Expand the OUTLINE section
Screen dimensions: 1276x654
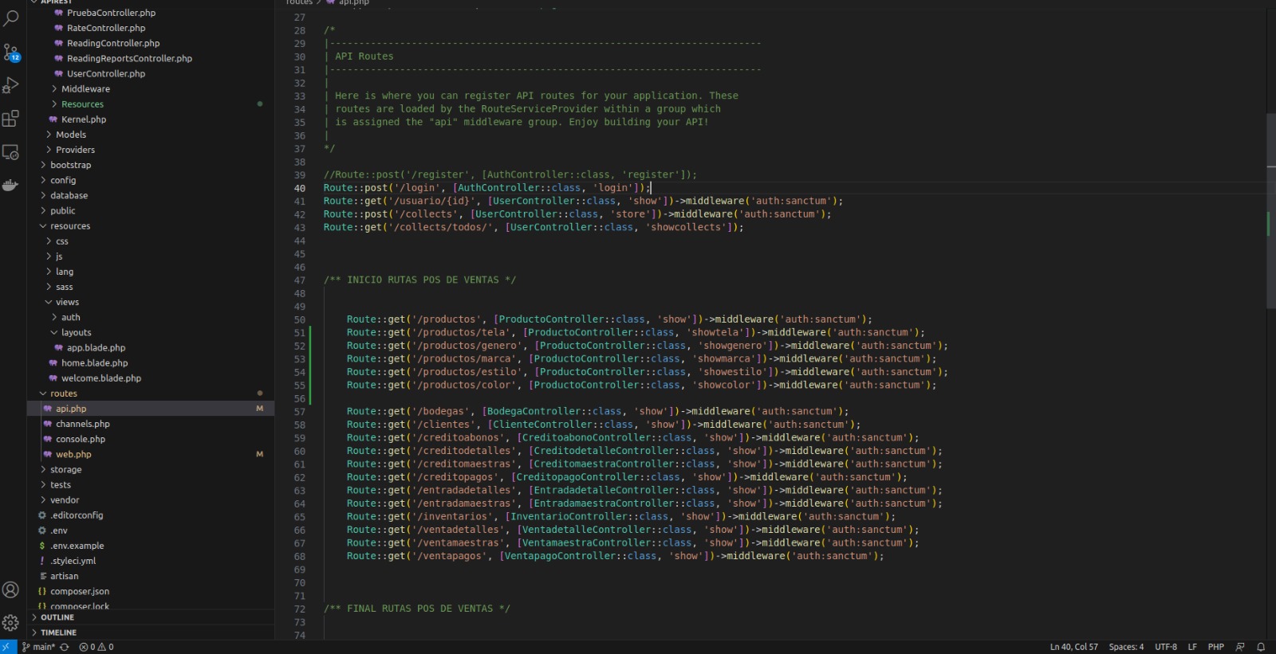pyautogui.click(x=57, y=617)
